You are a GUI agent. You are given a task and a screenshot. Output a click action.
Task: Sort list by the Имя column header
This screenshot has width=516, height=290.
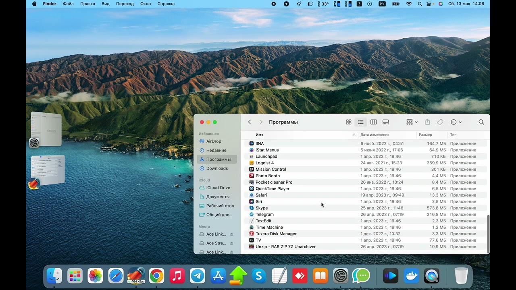click(259, 135)
